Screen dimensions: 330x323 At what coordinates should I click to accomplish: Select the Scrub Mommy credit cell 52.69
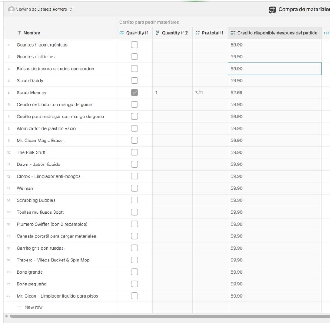274,93
